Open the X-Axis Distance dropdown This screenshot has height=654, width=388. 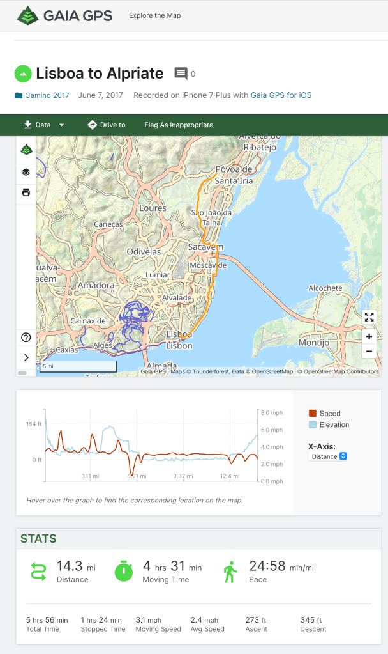pos(328,456)
